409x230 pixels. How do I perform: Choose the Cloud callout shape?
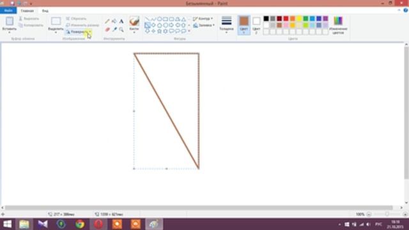[x=183, y=31]
